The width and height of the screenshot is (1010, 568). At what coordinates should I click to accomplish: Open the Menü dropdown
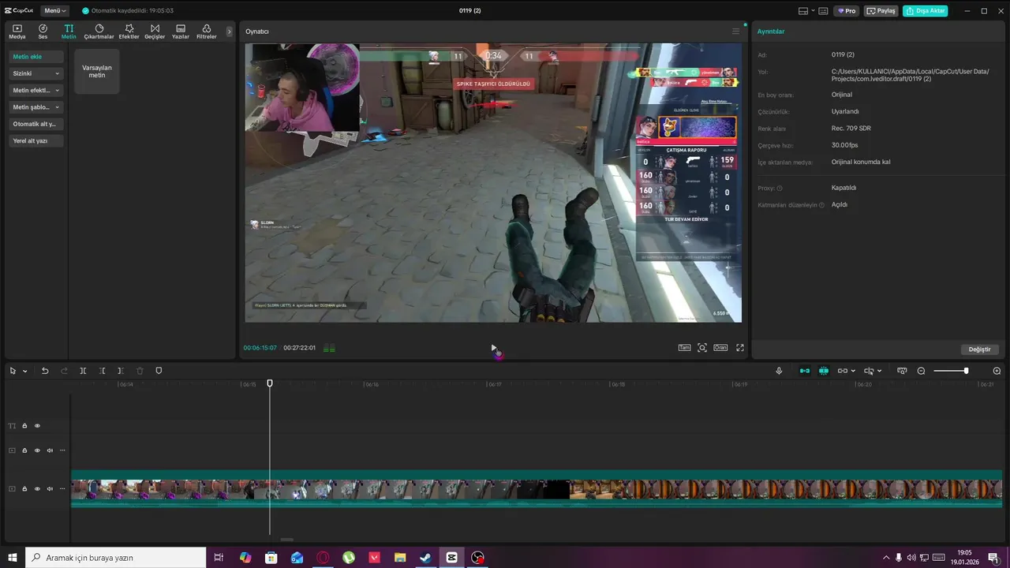(x=55, y=11)
